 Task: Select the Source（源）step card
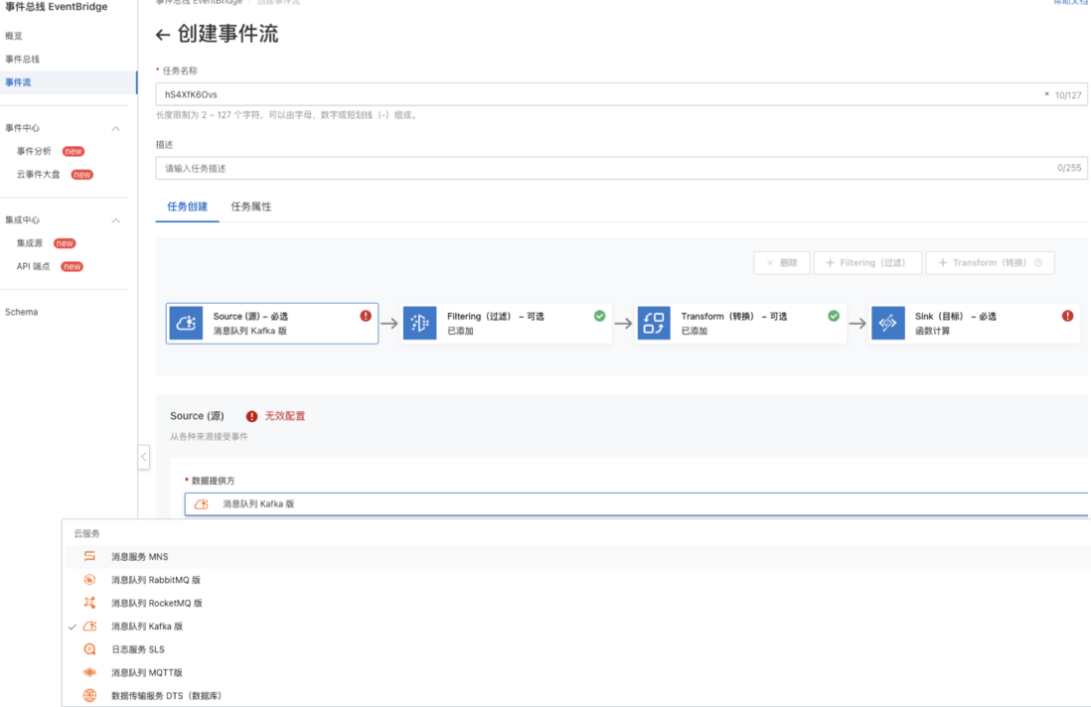tap(272, 324)
